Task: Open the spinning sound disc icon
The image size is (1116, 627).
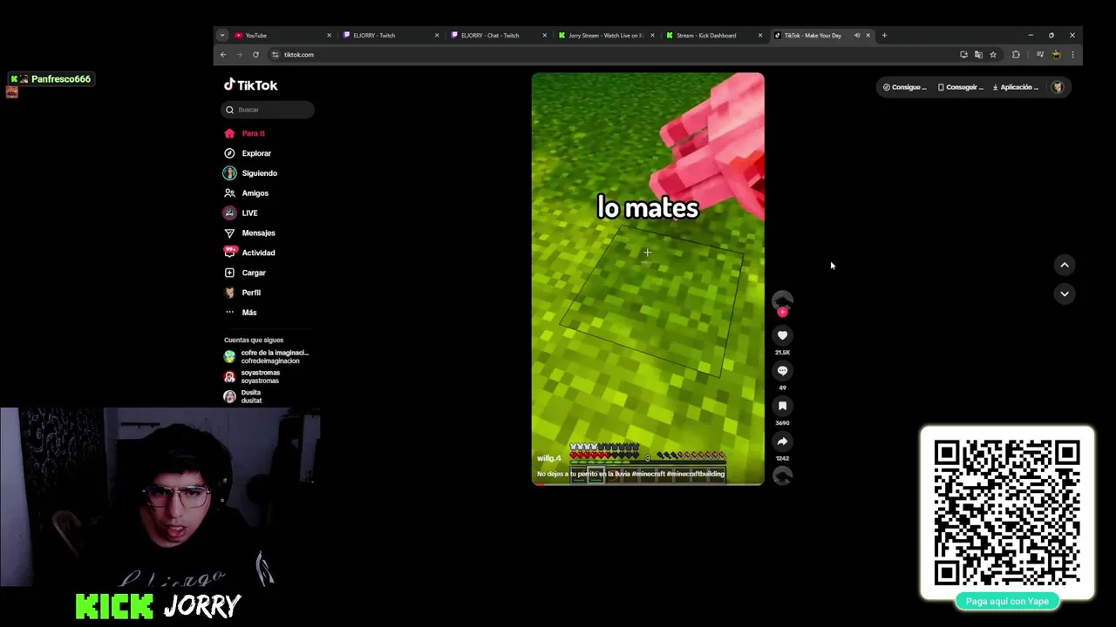Action: tap(782, 475)
